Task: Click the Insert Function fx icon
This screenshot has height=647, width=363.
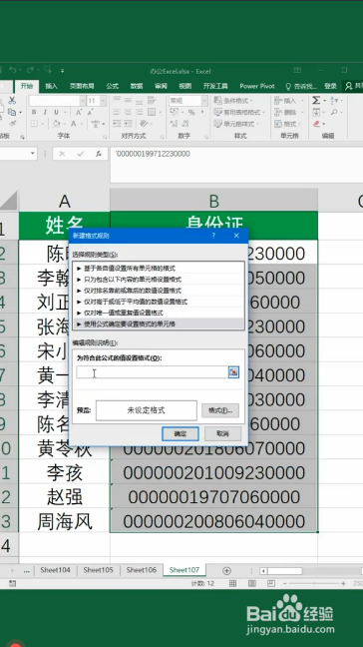Action: coord(99,154)
